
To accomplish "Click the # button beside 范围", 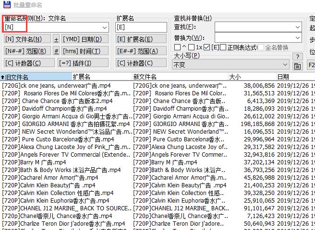I will (x=56, y=51).
